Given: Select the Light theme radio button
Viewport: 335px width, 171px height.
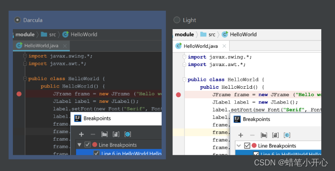Looking at the screenshot, I should [x=177, y=20].
